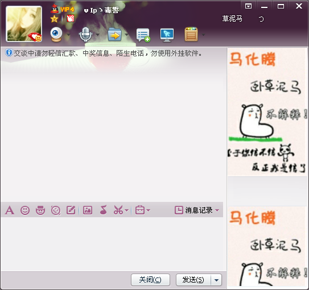The image size is (309, 290).
Task: Open the applications box icon
Action: pos(191,35)
